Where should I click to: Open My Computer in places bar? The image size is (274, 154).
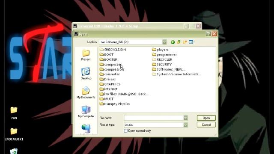(x=86, y=112)
